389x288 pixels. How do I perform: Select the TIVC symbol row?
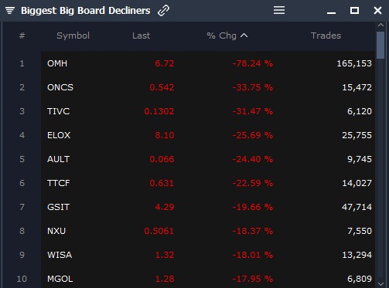(x=208, y=111)
